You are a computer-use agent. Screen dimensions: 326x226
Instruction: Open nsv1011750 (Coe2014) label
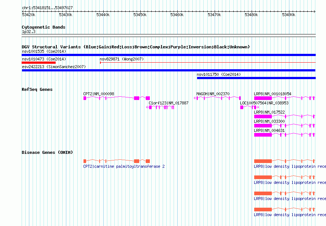tap(219, 74)
